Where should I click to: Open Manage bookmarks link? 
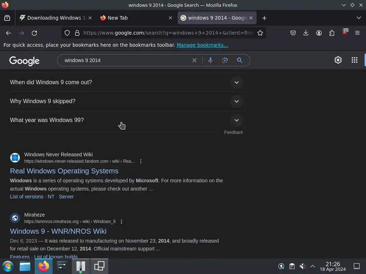pos(202,45)
